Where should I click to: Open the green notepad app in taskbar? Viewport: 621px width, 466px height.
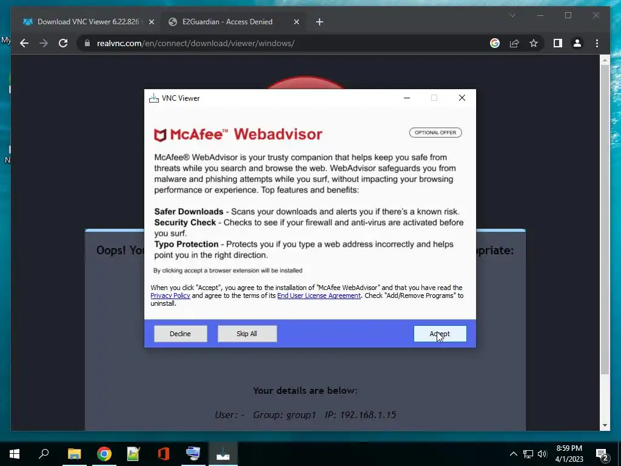tap(133, 453)
